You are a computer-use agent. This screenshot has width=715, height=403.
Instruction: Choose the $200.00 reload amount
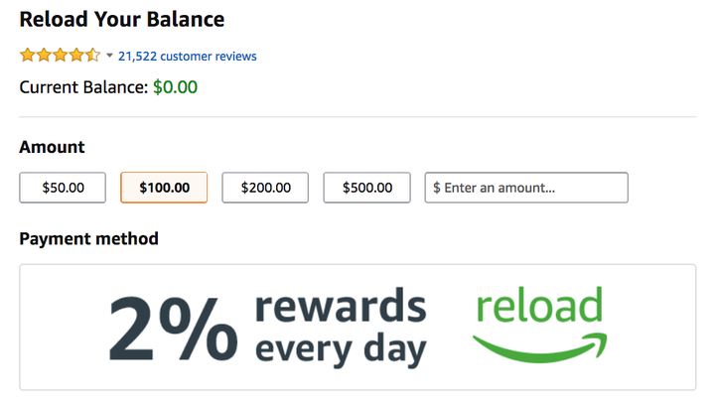pyautogui.click(x=265, y=188)
